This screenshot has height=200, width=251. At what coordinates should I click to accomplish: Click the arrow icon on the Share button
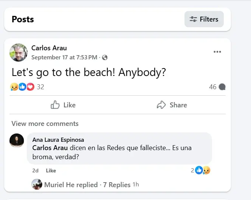(161, 105)
